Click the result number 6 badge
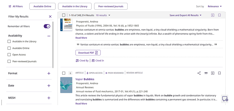This screenshot has width=234, height=111. tap(70, 73)
